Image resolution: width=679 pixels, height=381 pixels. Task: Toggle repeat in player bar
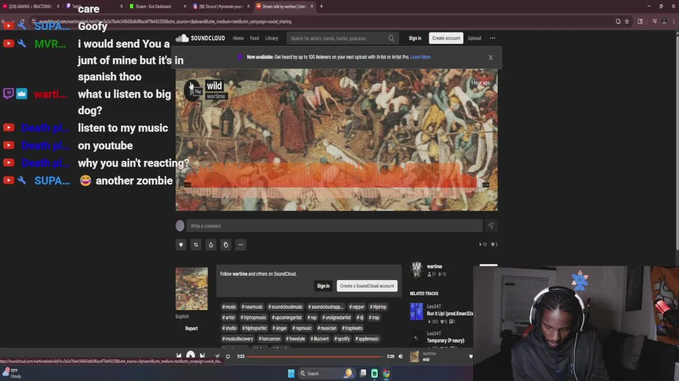coord(228,356)
